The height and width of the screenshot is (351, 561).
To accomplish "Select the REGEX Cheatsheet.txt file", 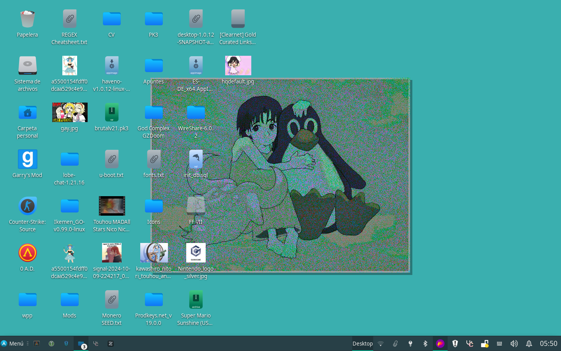I will (69, 19).
